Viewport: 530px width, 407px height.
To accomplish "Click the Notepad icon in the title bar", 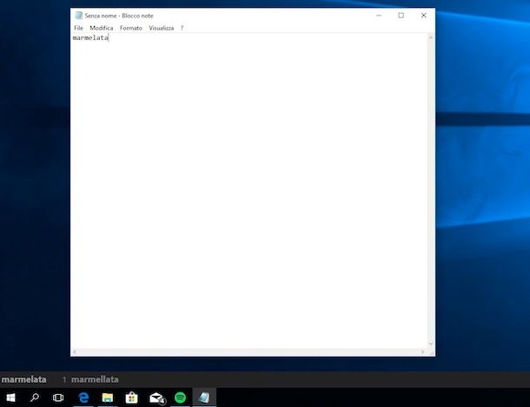I will pos(79,16).
